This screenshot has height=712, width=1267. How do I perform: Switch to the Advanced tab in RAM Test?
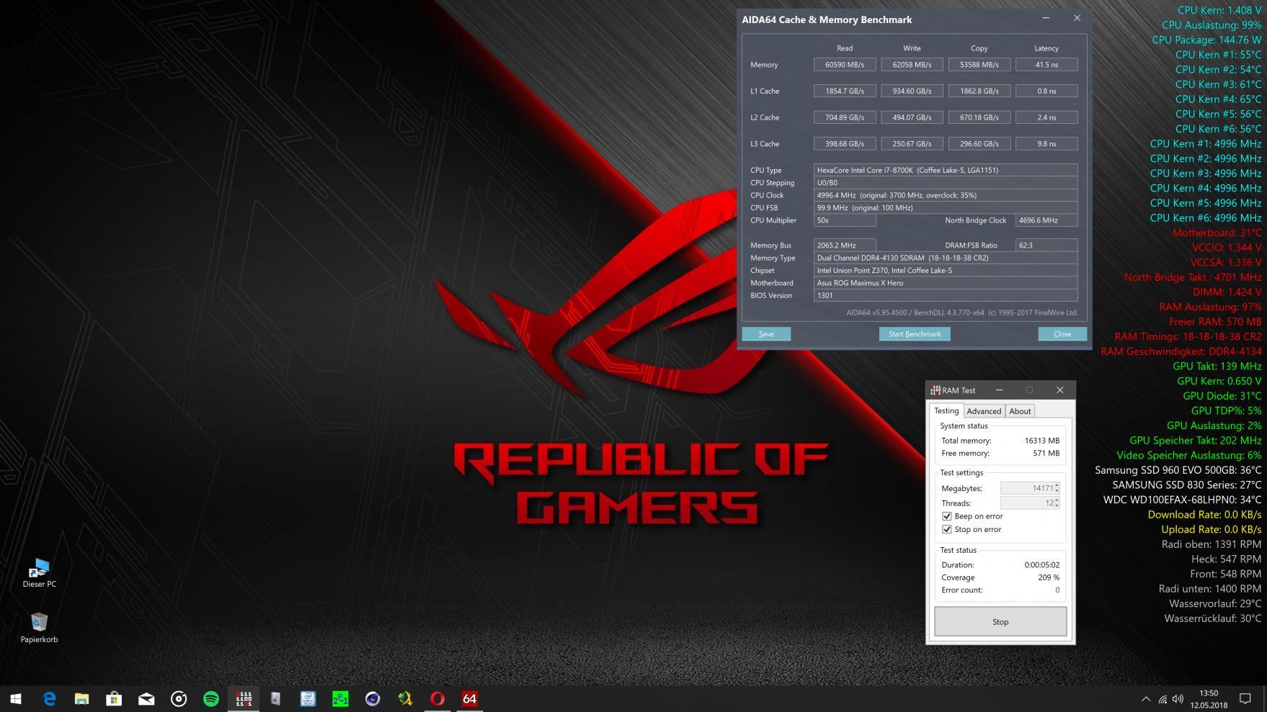click(x=984, y=411)
